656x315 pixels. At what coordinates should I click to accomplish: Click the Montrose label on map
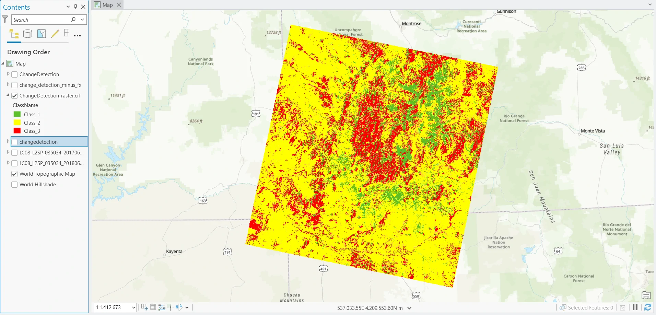tap(412, 24)
